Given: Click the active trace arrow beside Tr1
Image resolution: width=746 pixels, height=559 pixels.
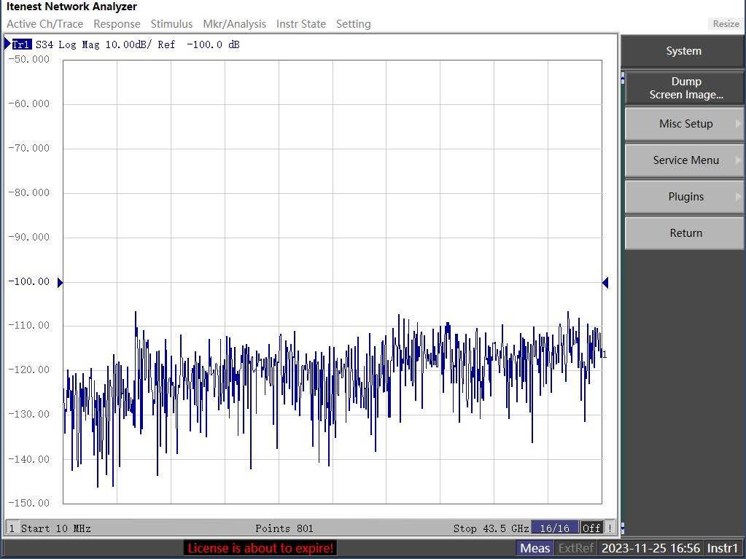Looking at the screenshot, I should (x=7, y=44).
